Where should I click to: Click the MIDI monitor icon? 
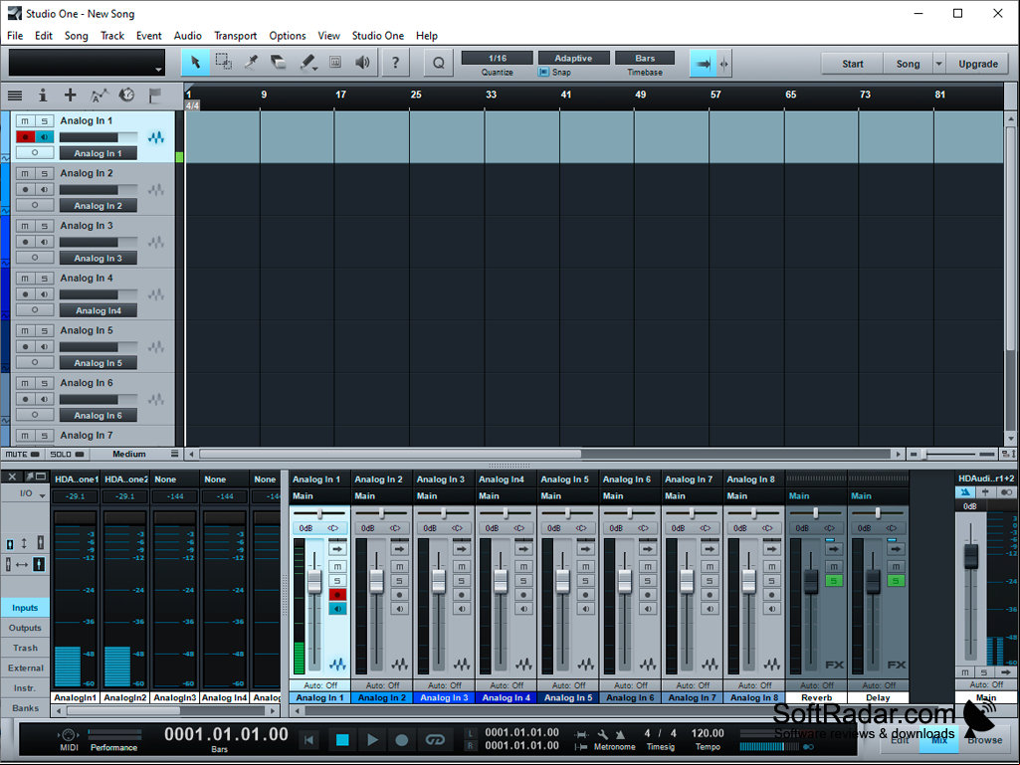click(69, 735)
